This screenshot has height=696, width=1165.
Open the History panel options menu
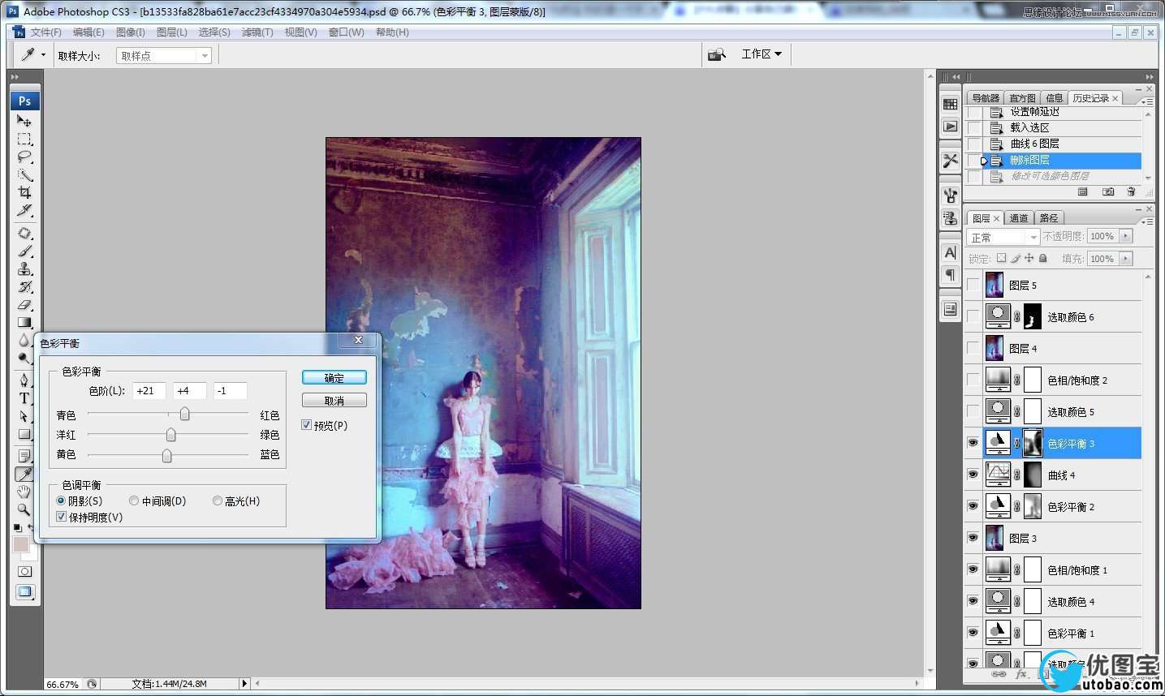coord(1147,101)
